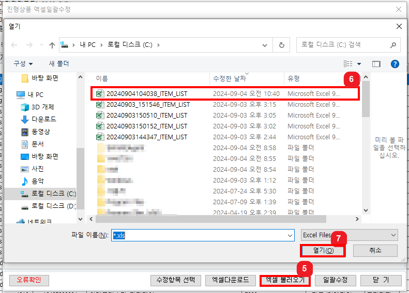409x293 pixels.
Task: Expand the address bar history dropdown
Action: [x=265, y=45]
